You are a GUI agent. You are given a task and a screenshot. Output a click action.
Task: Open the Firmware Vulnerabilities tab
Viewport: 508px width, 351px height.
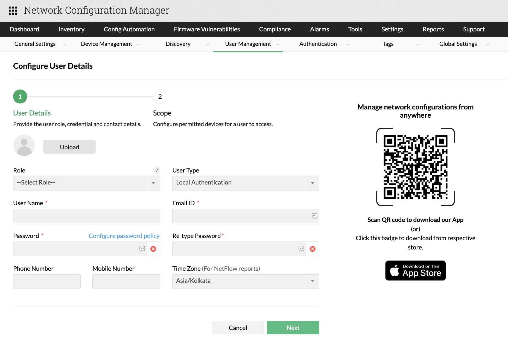[207, 29]
